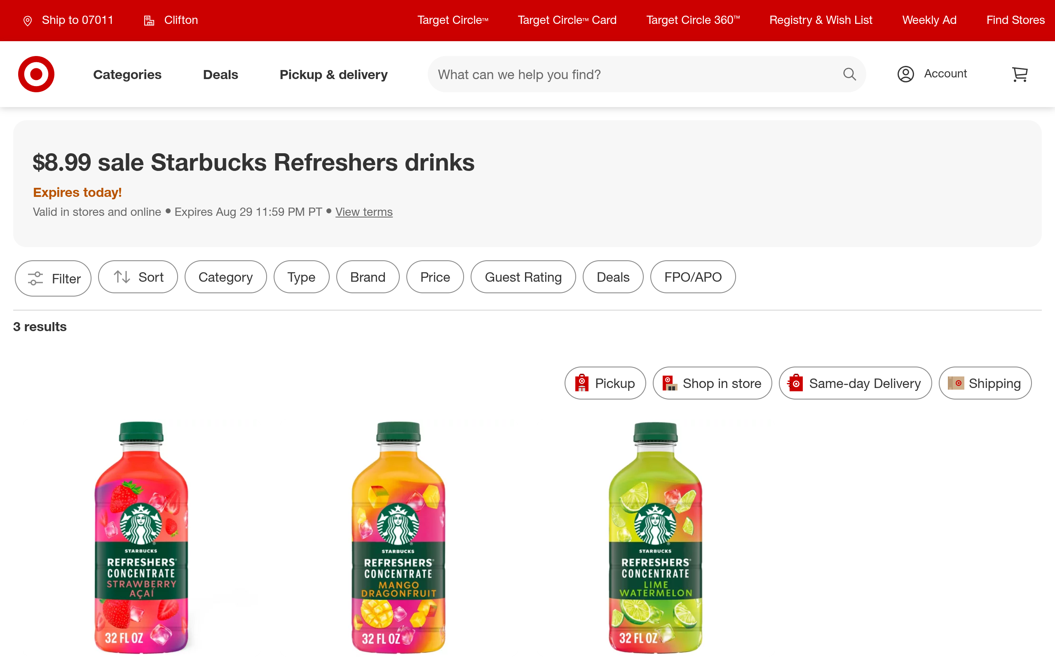Expand the FPO/APO filter dropdown
The width and height of the screenshot is (1055, 659).
(693, 277)
